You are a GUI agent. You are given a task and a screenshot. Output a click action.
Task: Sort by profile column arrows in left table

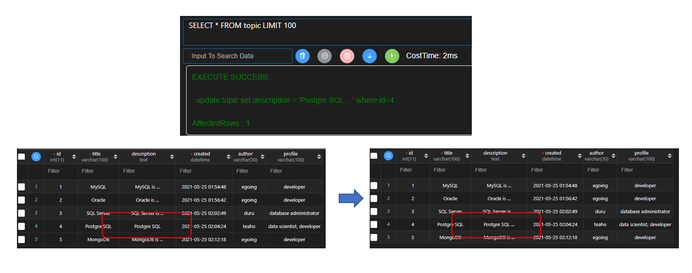(x=319, y=157)
